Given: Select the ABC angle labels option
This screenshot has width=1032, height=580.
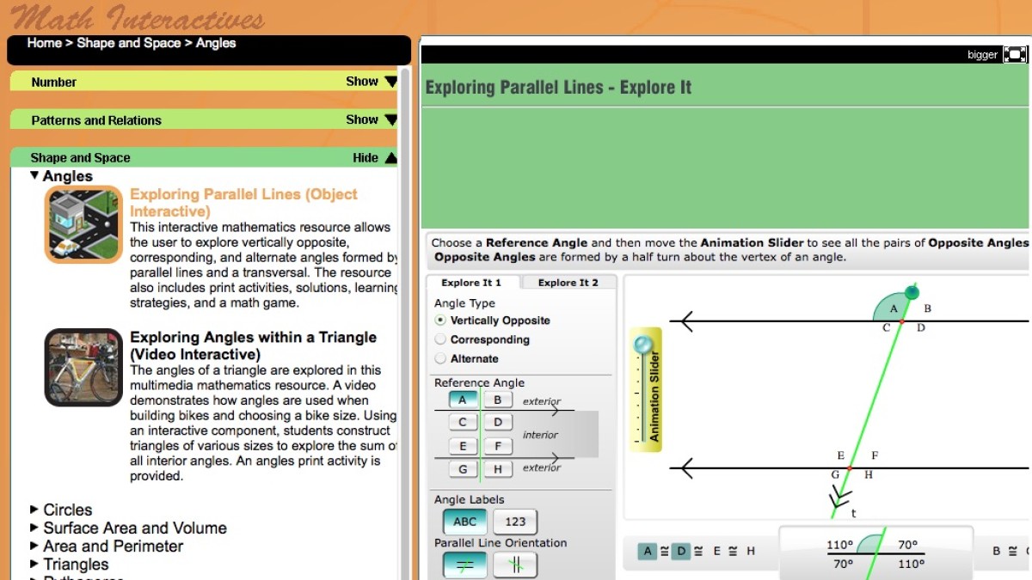Looking at the screenshot, I should [x=464, y=522].
